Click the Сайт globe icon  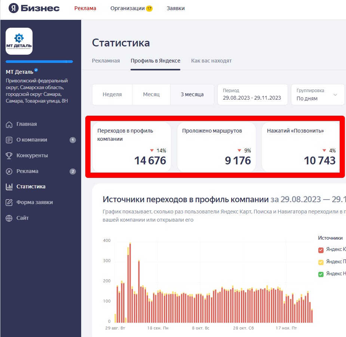(x=9, y=218)
